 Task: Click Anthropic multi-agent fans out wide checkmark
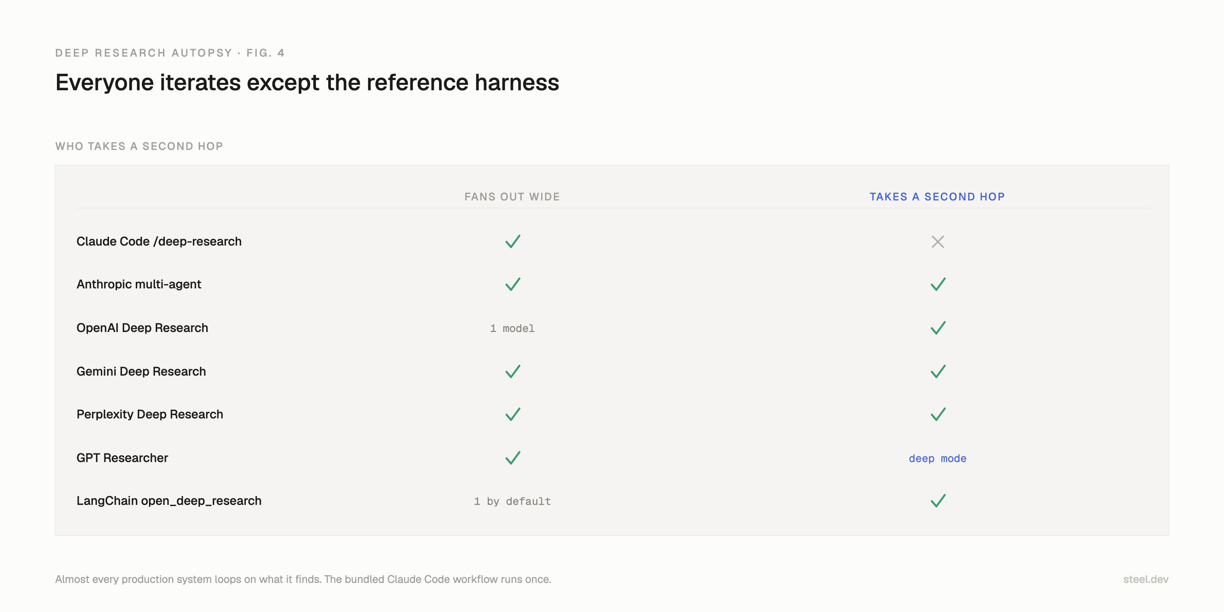point(513,284)
